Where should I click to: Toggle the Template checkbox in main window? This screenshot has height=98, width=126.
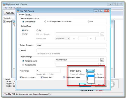[4, 22]
